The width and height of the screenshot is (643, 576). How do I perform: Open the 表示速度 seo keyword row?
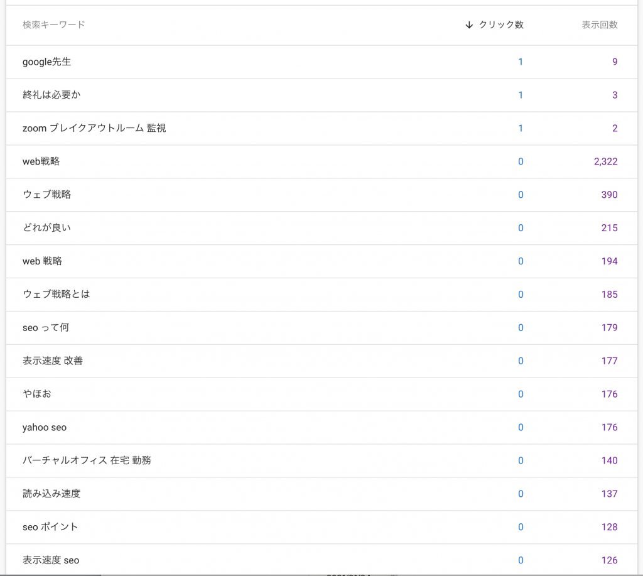coord(51,560)
